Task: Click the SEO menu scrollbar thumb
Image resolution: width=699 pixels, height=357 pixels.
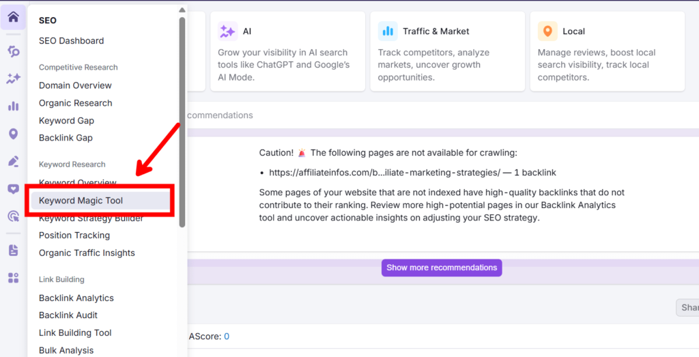Action: point(182,123)
